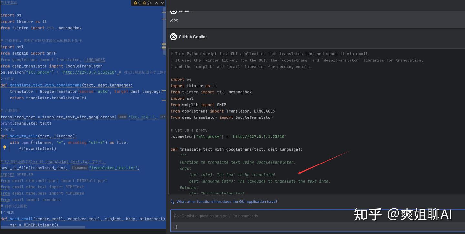Click the GitHub Copilot avatar in chat response
Image resolution: width=465 pixels, height=234 pixels.
(x=173, y=36)
